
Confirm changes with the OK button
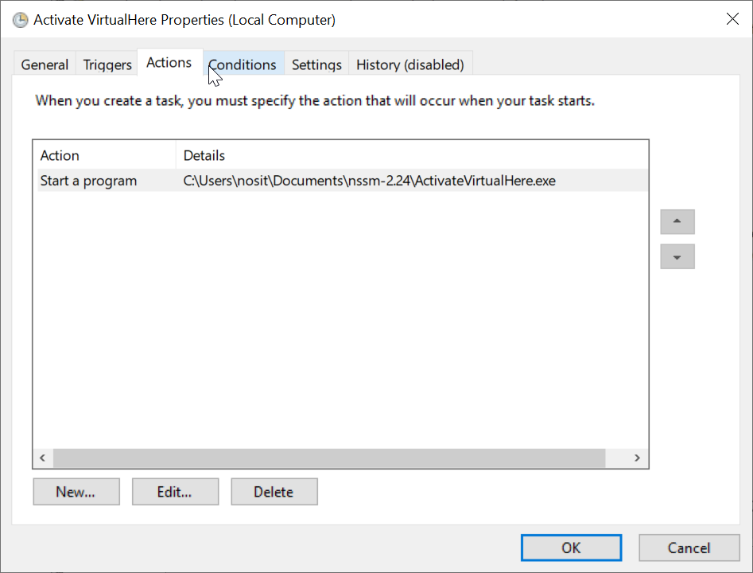click(x=571, y=548)
